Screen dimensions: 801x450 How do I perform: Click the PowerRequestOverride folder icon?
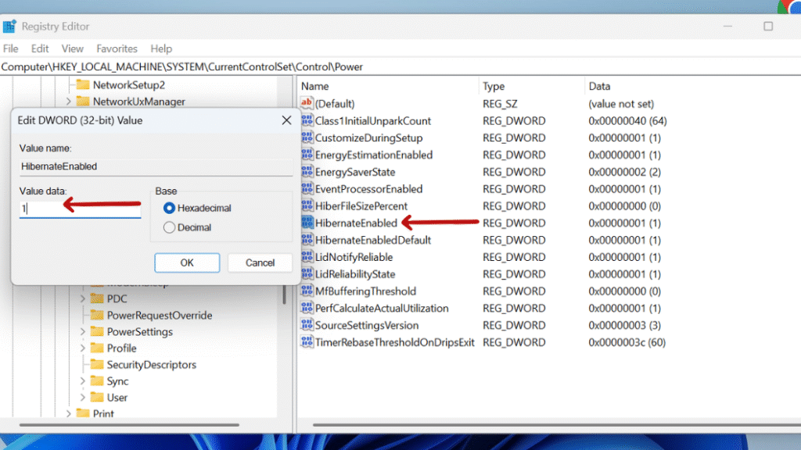[96, 315]
